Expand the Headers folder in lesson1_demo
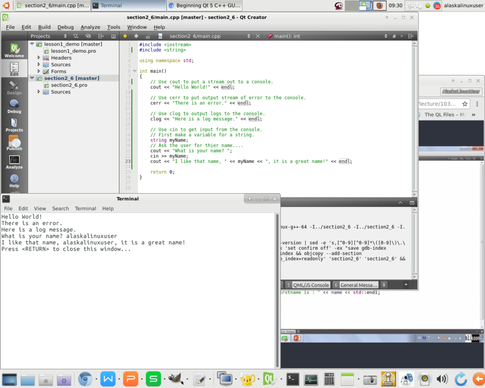Viewport: 485px width, 388px height. click(x=39, y=58)
